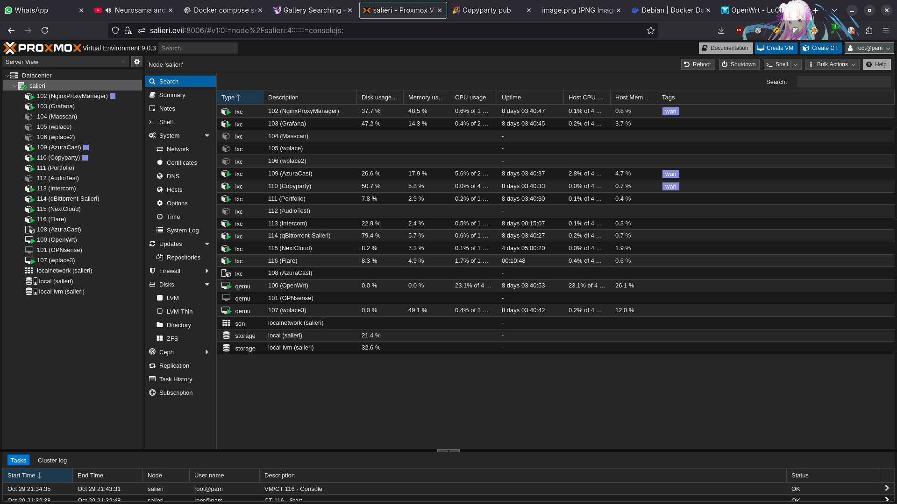Image resolution: width=897 pixels, height=504 pixels.
Task: Click the bookmark star in address bar
Action: 650,30
